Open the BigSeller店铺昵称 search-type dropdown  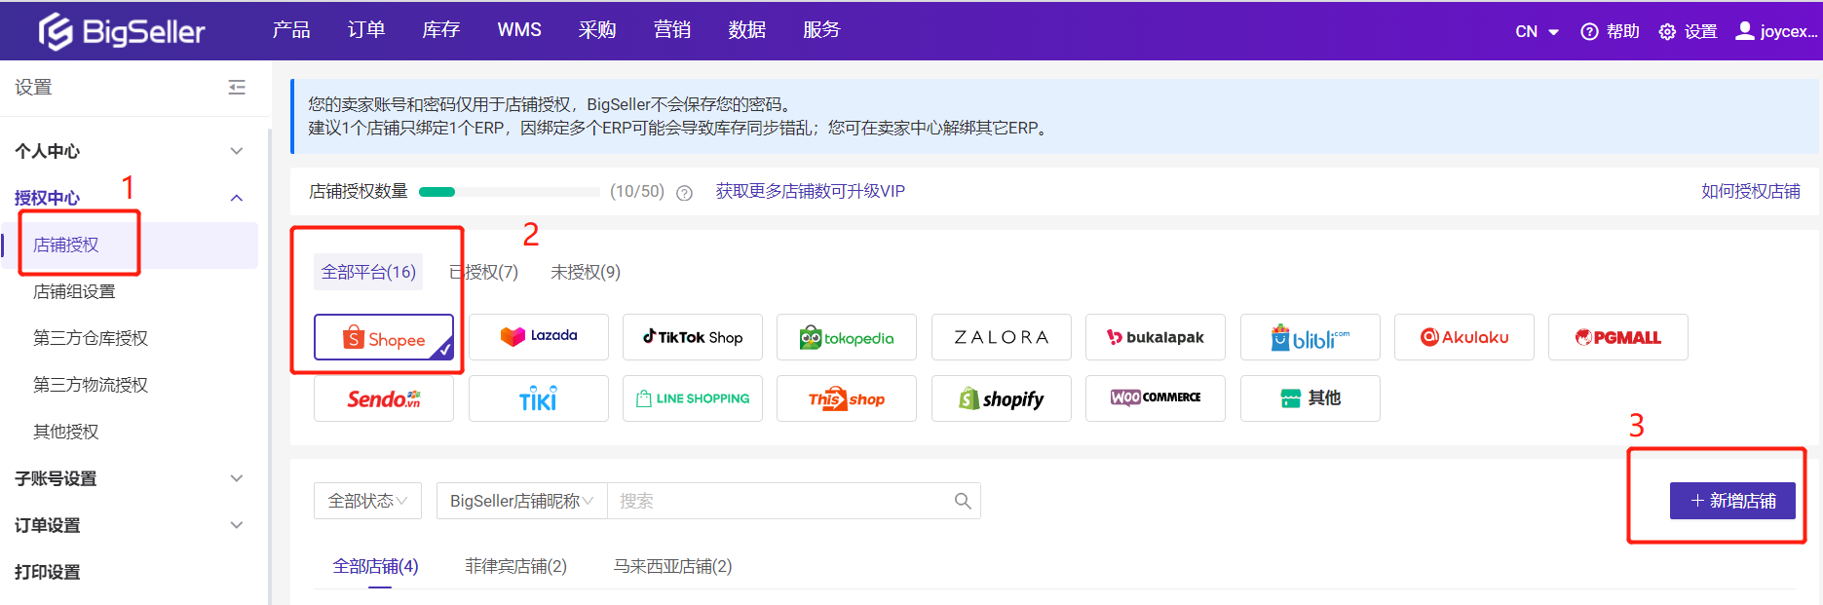522,501
